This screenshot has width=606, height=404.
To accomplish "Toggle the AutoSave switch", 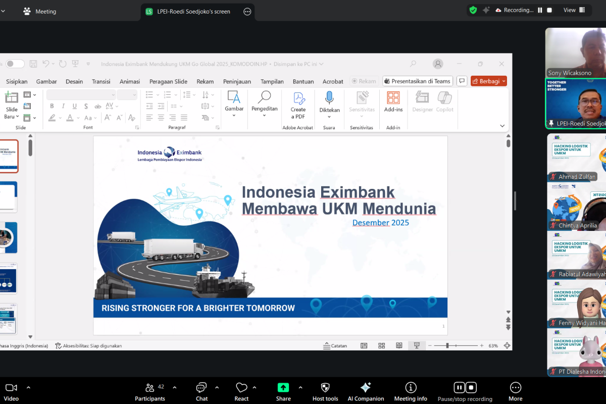I will (15, 64).
